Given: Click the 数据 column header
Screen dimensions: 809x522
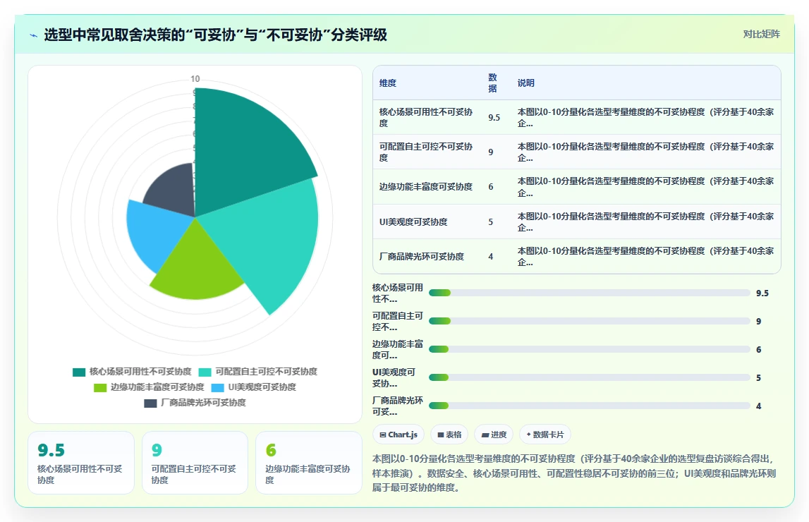Looking at the screenshot, I should click(493, 83).
